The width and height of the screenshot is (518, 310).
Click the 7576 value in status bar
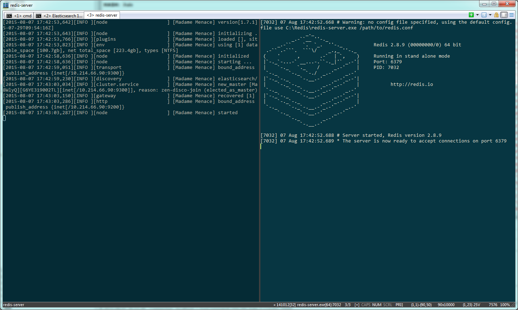(x=493, y=305)
